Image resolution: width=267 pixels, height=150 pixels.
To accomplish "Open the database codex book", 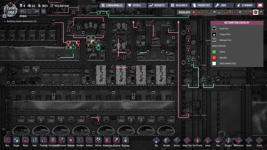I will point(260,5).
